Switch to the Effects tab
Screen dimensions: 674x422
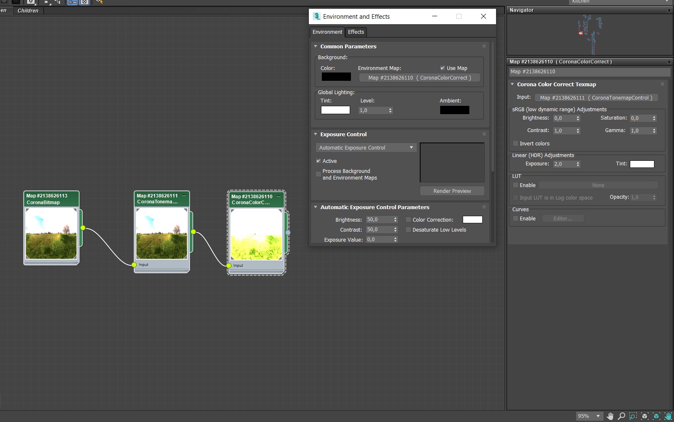(356, 32)
